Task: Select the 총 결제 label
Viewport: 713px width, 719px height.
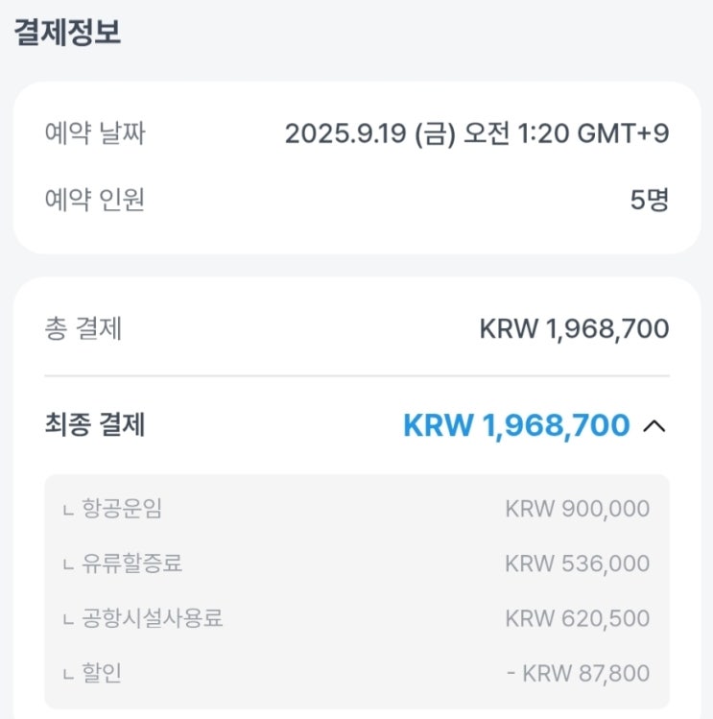Action: click(83, 329)
